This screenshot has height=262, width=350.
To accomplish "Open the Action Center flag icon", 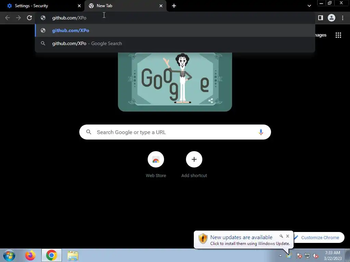I will (299, 256).
